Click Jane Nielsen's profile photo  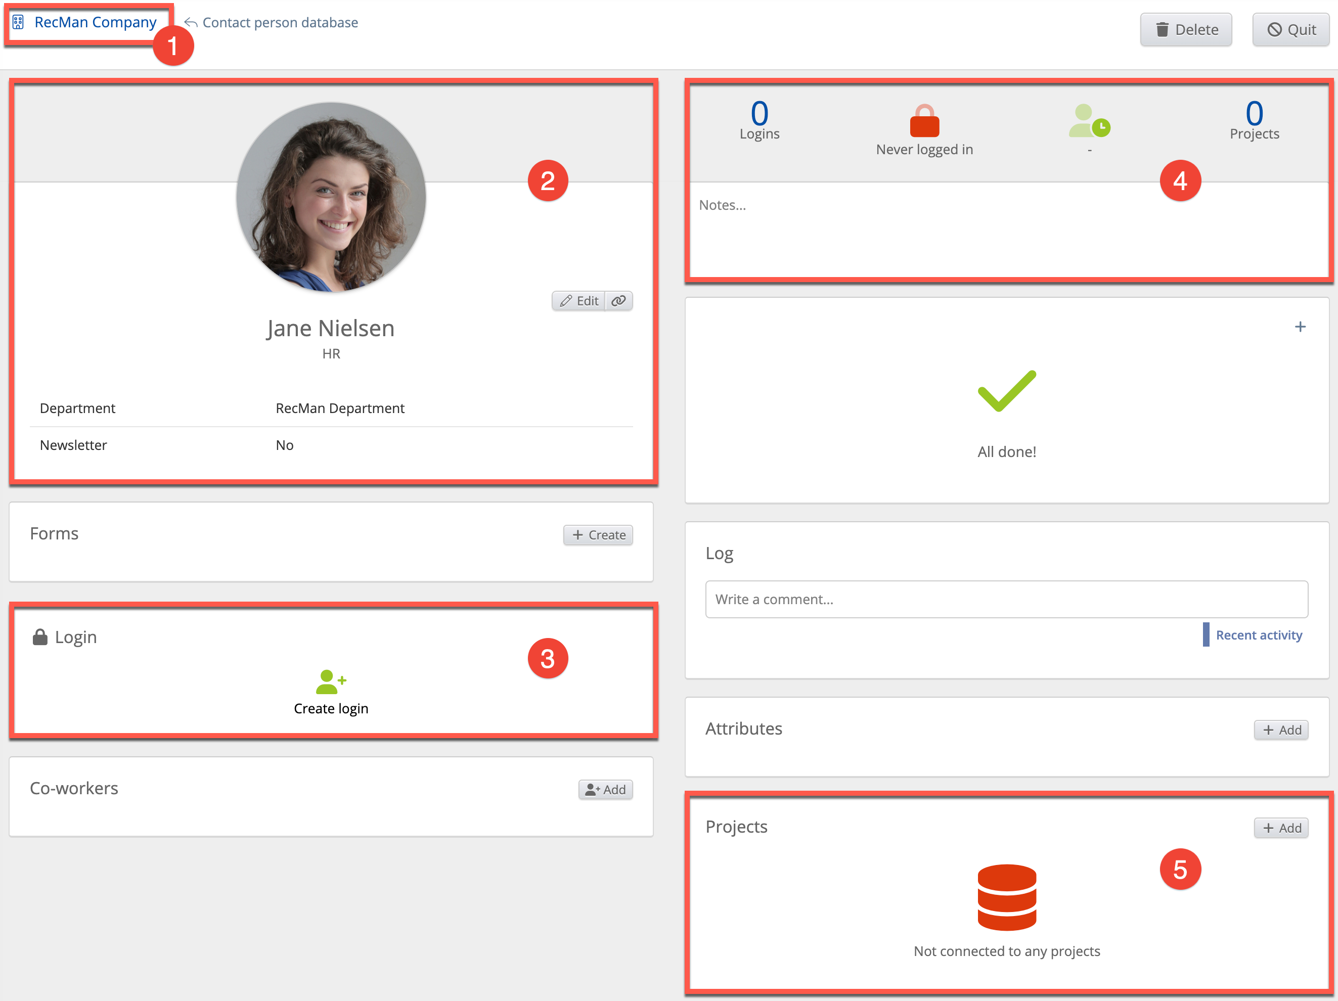(331, 197)
